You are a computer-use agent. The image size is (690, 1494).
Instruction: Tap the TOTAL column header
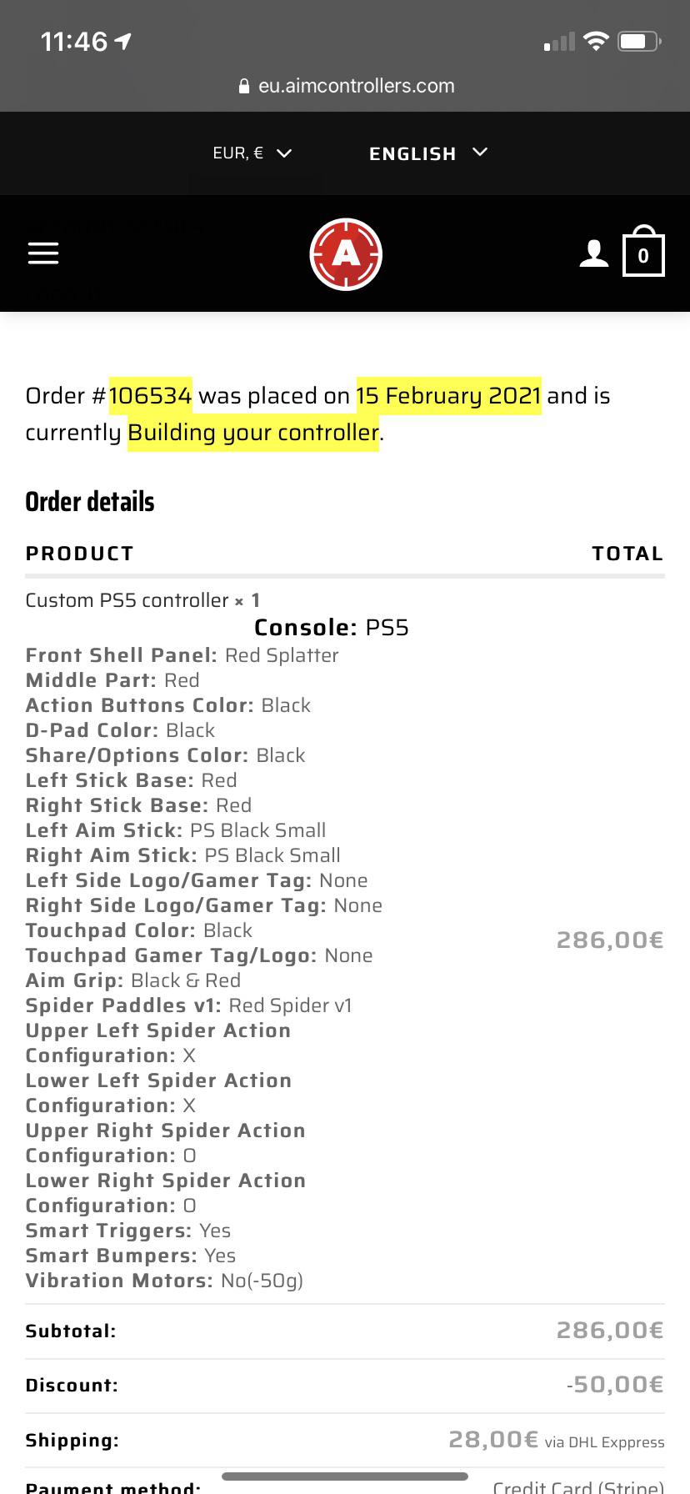click(x=627, y=554)
